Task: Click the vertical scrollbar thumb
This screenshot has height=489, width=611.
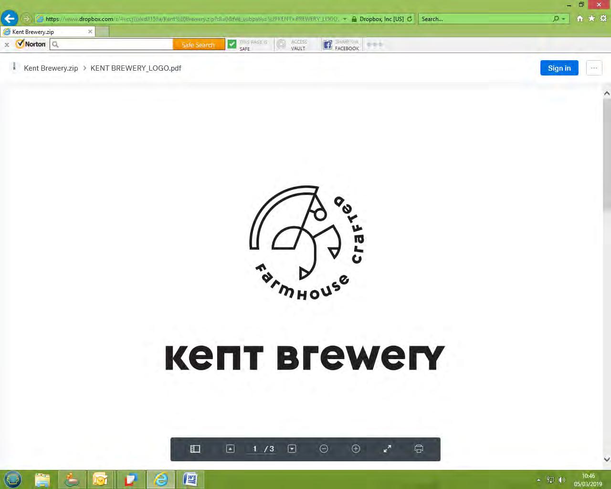Action: pos(607,154)
